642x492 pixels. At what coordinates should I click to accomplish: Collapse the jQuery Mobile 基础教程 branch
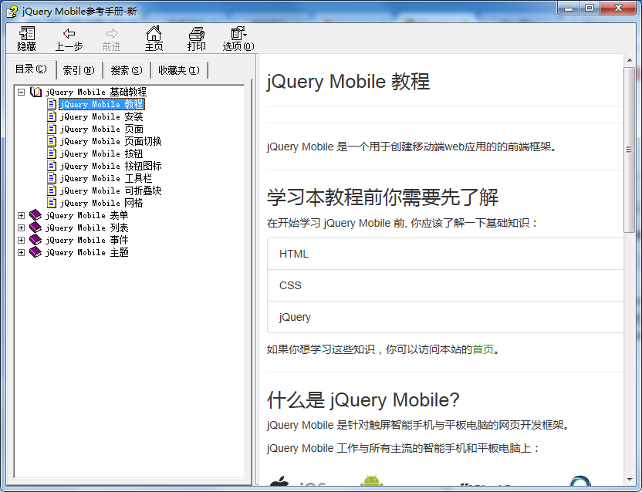click(21, 92)
